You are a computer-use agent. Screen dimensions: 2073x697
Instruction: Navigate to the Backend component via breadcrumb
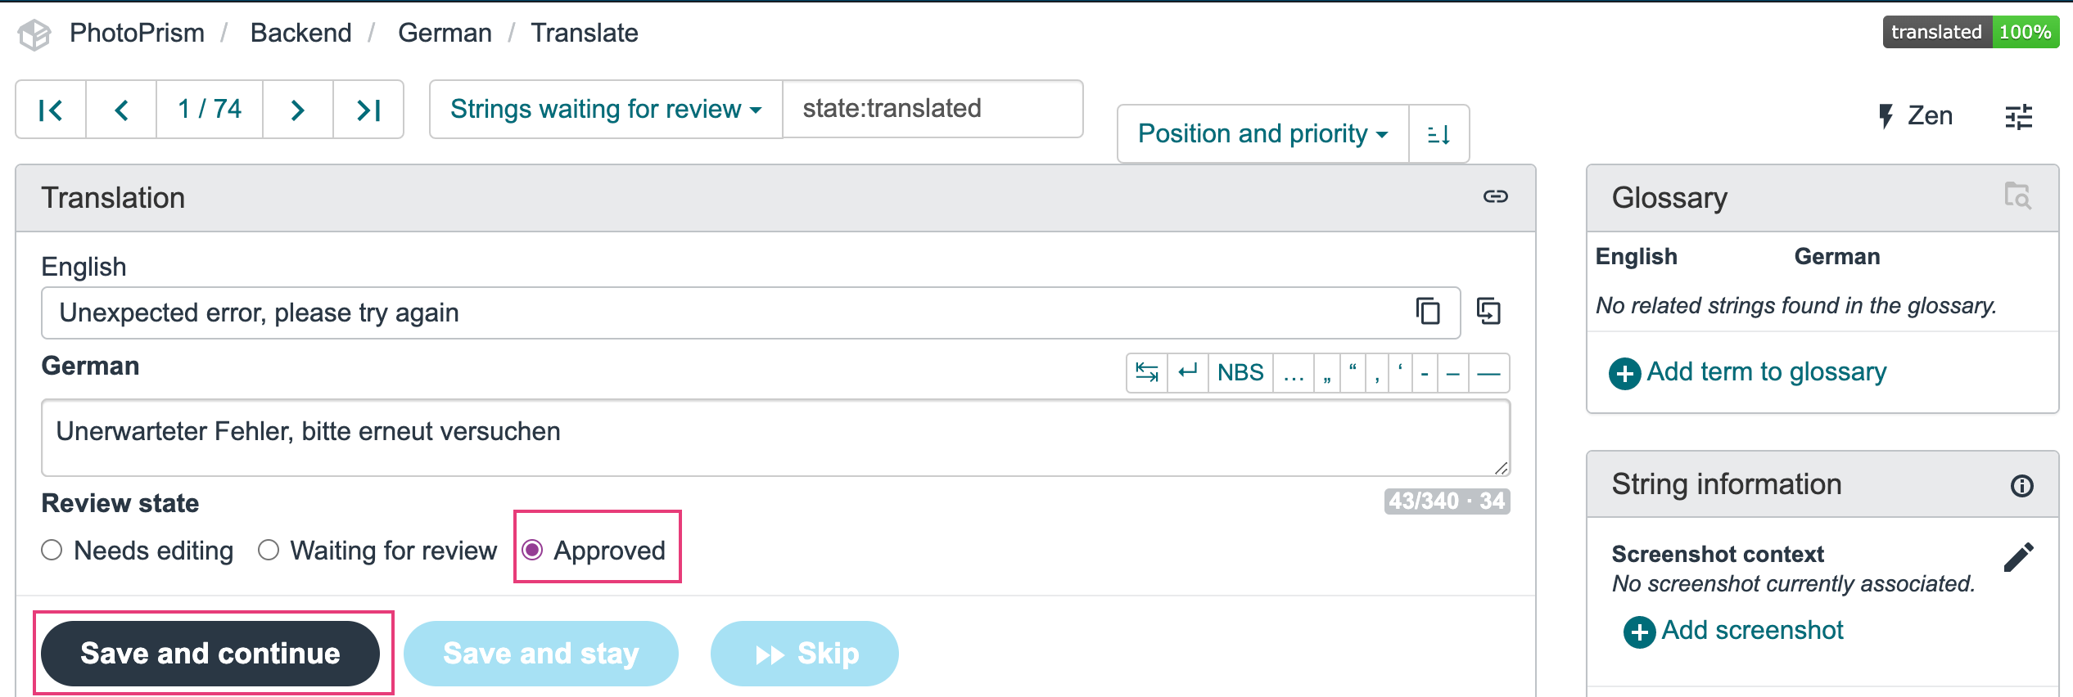[300, 33]
